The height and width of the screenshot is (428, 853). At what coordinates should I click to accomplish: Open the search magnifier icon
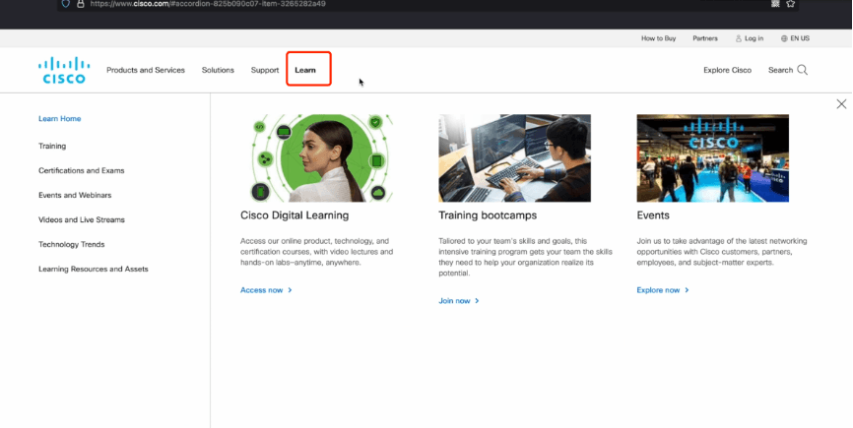click(803, 70)
